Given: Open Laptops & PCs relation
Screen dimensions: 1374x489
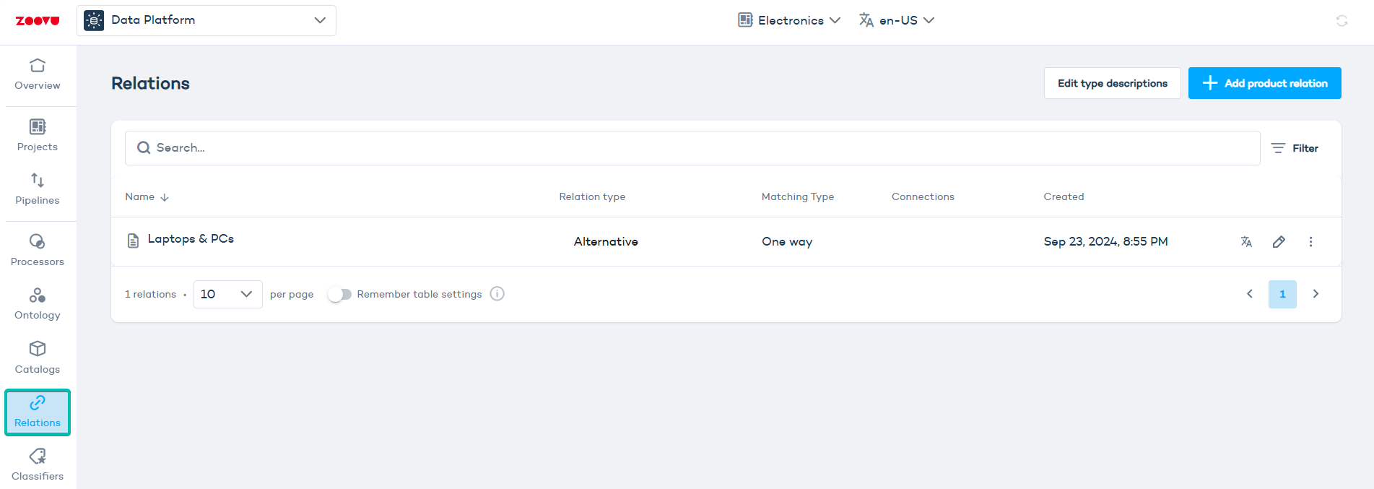Looking at the screenshot, I should [x=191, y=239].
